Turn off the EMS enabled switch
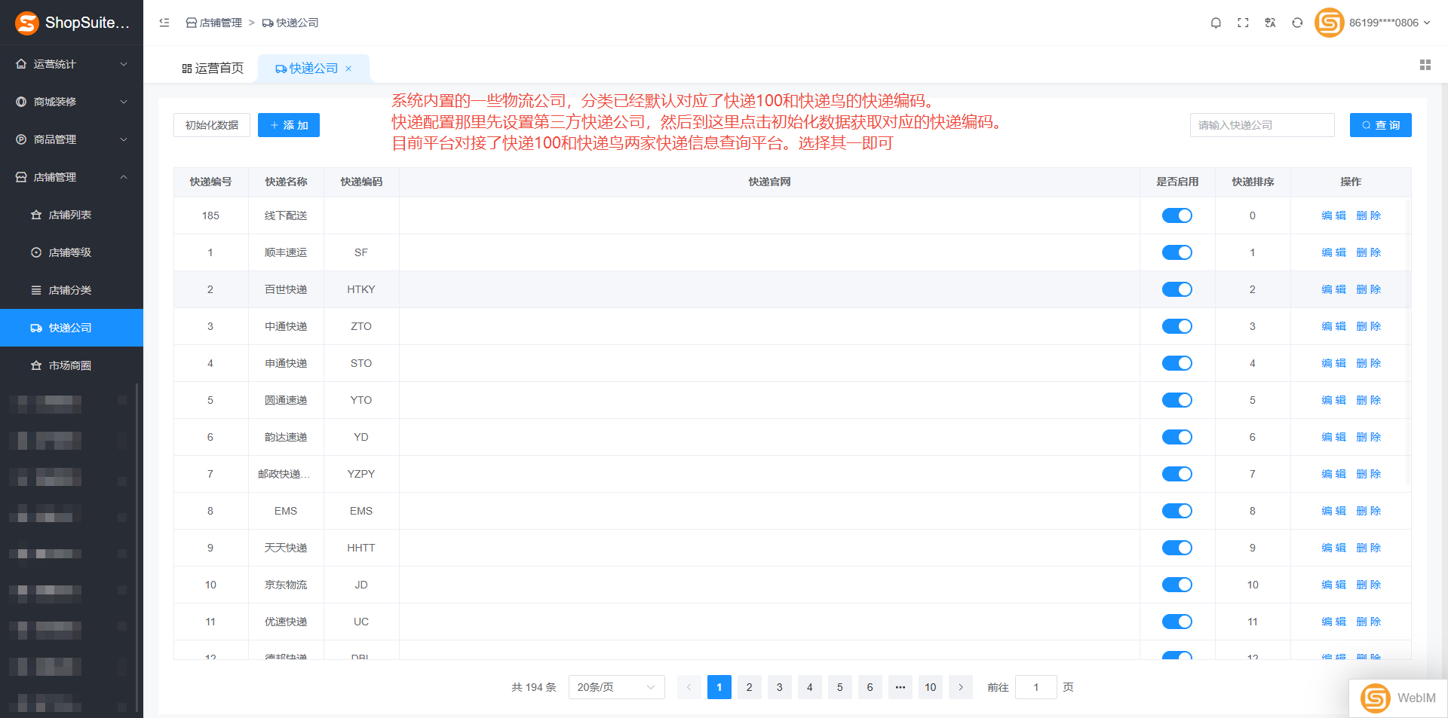This screenshot has width=1448, height=718. (x=1176, y=511)
